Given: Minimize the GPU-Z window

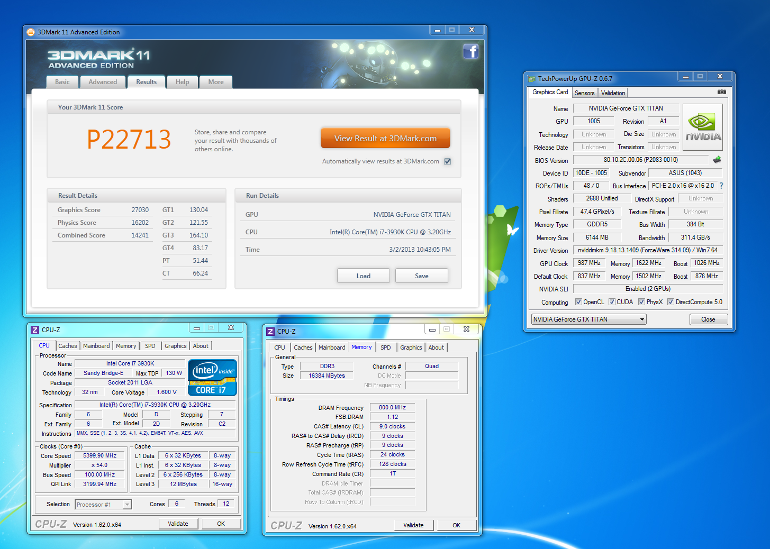Looking at the screenshot, I should [685, 77].
